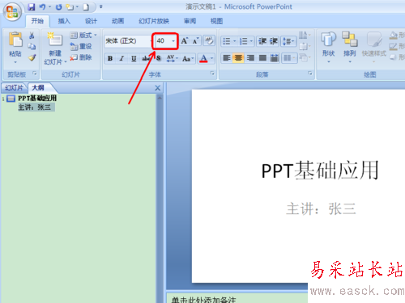Click 新建幻灯片 new slide button
Viewport: 405px width, 303px height.
[55, 48]
